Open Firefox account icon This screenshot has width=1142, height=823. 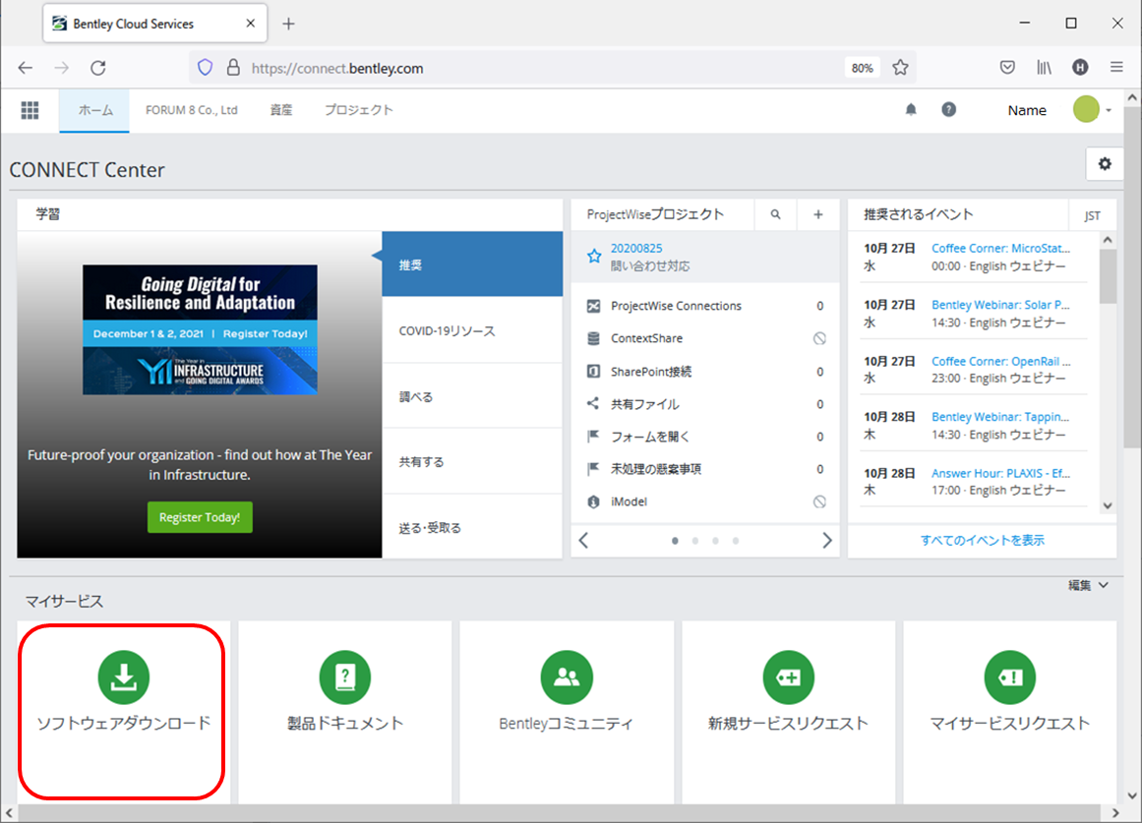click(1080, 68)
